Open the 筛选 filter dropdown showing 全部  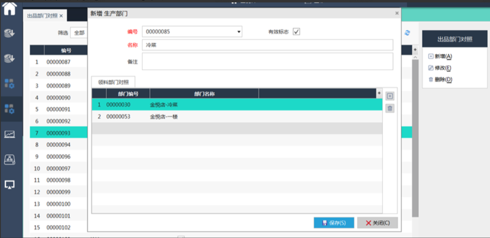coord(78,33)
